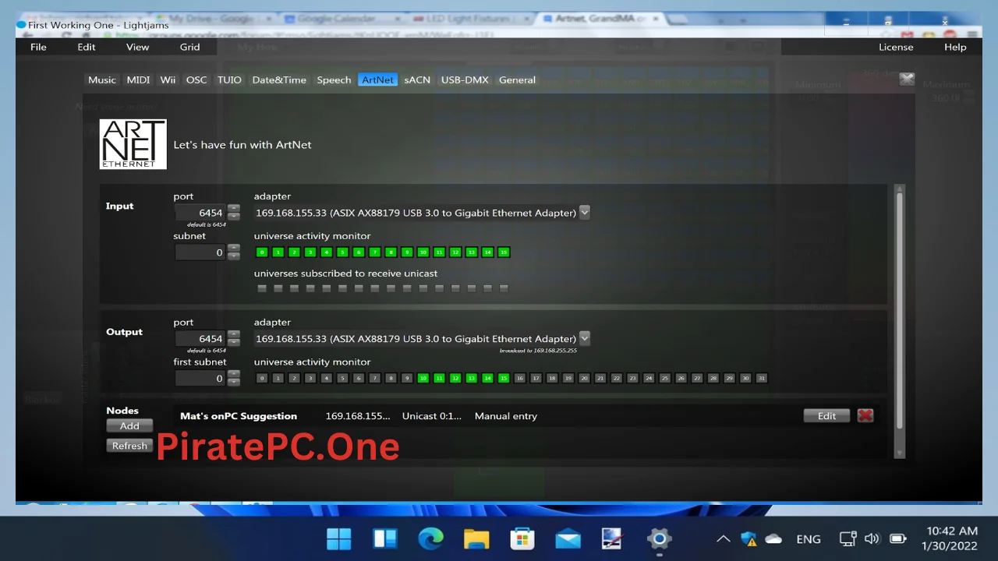The image size is (998, 561).
Task: Click input universe 9 activity indicator
Action: [x=407, y=252]
